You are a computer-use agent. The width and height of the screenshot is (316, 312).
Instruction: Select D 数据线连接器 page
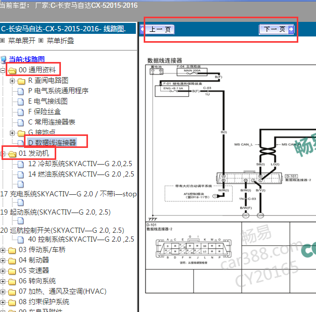52,143
